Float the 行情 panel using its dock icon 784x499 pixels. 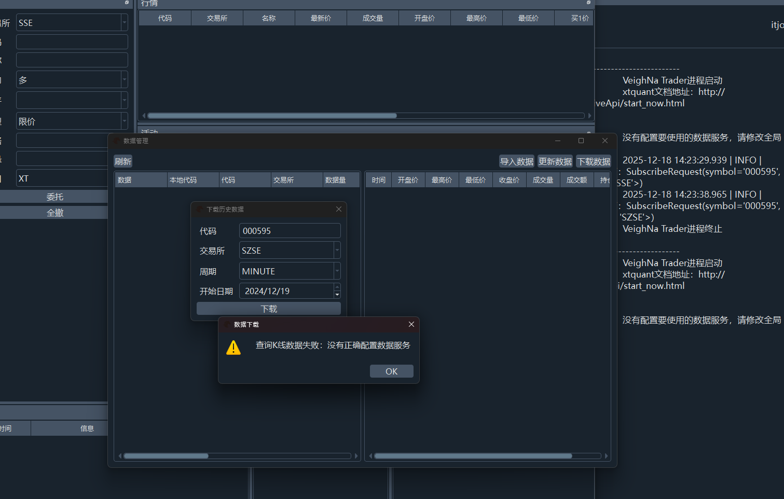pyautogui.click(x=588, y=3)
